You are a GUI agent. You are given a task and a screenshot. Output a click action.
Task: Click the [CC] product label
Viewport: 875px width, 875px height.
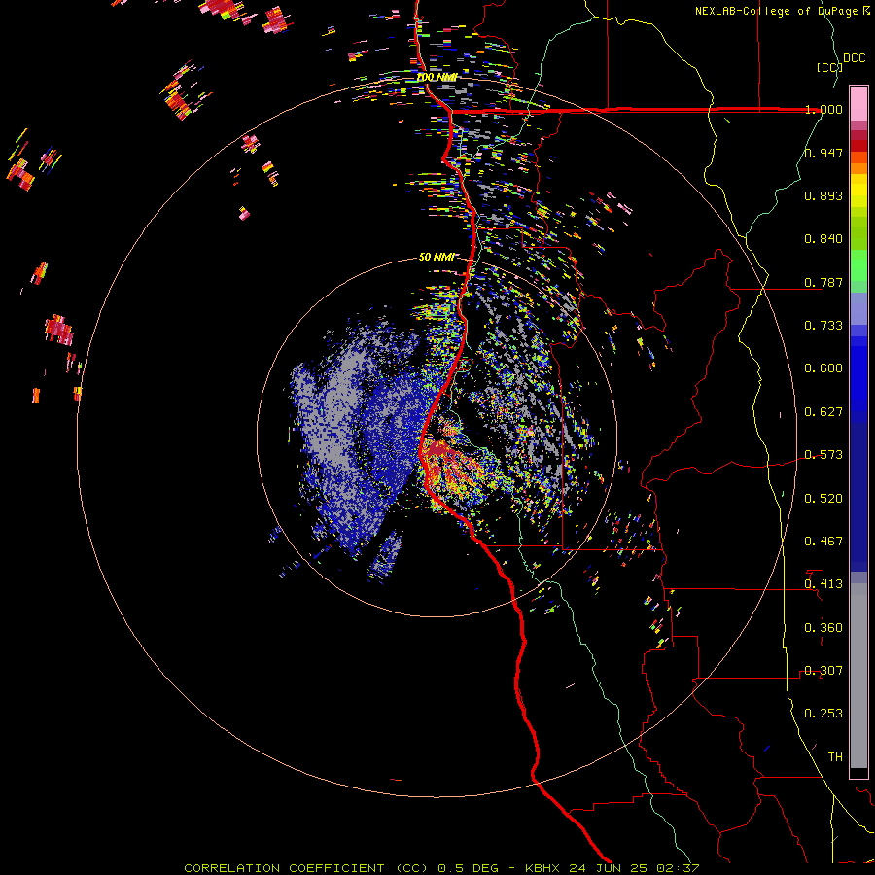[x=829, y=67]
